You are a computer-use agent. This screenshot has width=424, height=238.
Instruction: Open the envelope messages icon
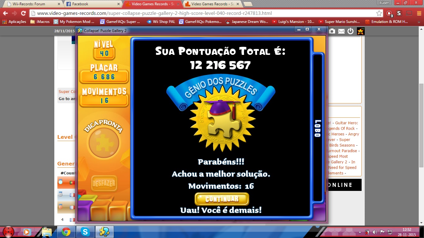tap(341, 31)
